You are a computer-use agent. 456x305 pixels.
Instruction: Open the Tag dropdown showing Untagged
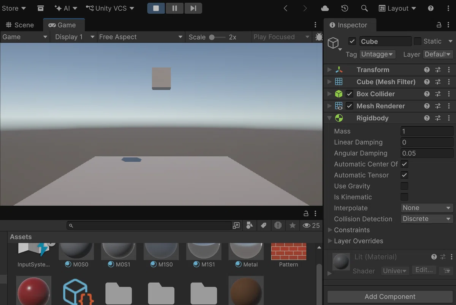pyautogui.click(x=377, y=54)
